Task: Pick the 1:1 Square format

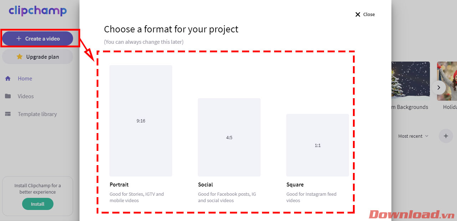Action: coord(318,145)
